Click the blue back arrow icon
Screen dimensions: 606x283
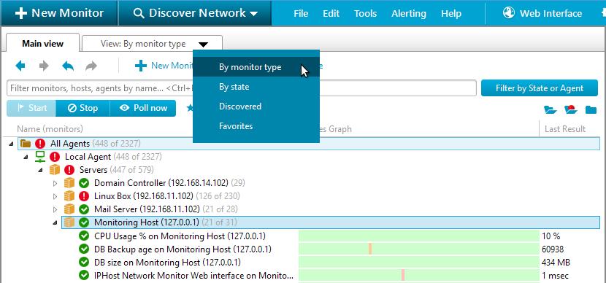pos(20,66)
